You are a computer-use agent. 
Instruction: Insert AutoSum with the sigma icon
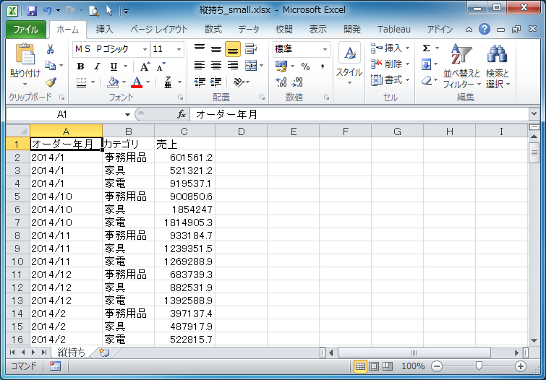click(427, 48)
